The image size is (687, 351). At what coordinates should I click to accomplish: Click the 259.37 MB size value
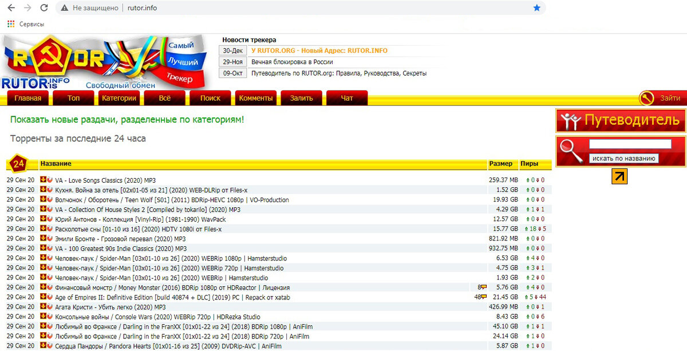[503, 180]
